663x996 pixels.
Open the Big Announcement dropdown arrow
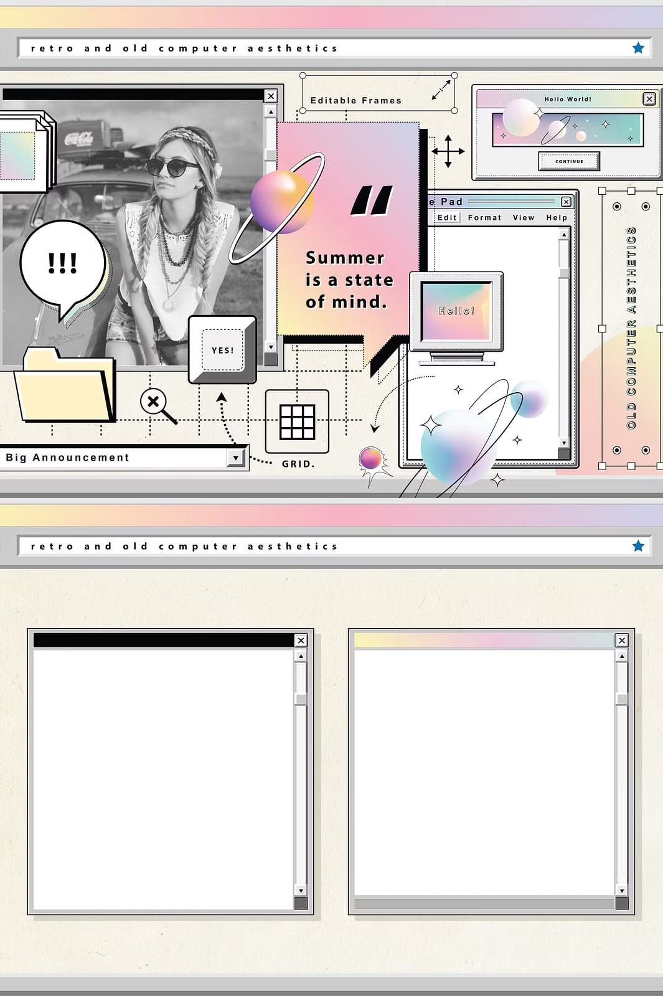point(235,458)
